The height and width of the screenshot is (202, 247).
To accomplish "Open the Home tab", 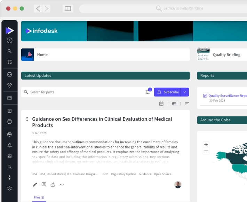I will click(42, 55).
